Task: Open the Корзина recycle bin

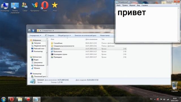Action: [174, 86]
